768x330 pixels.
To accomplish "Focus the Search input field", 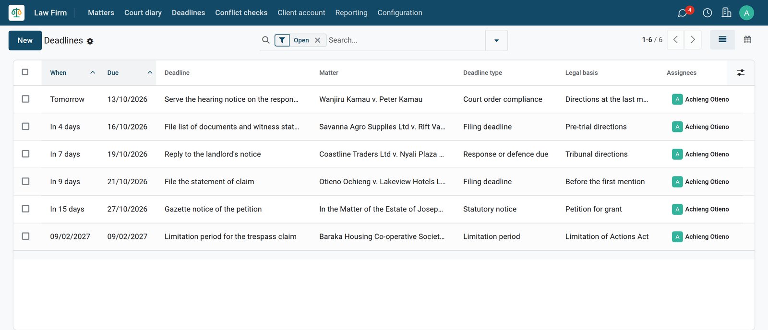I will click(x=405, y=40).
